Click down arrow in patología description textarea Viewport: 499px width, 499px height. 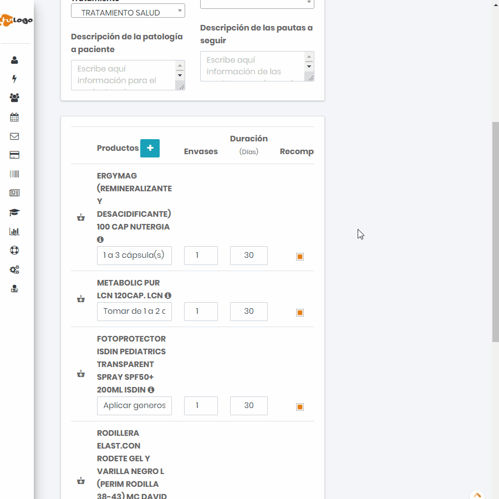(180, 75)
